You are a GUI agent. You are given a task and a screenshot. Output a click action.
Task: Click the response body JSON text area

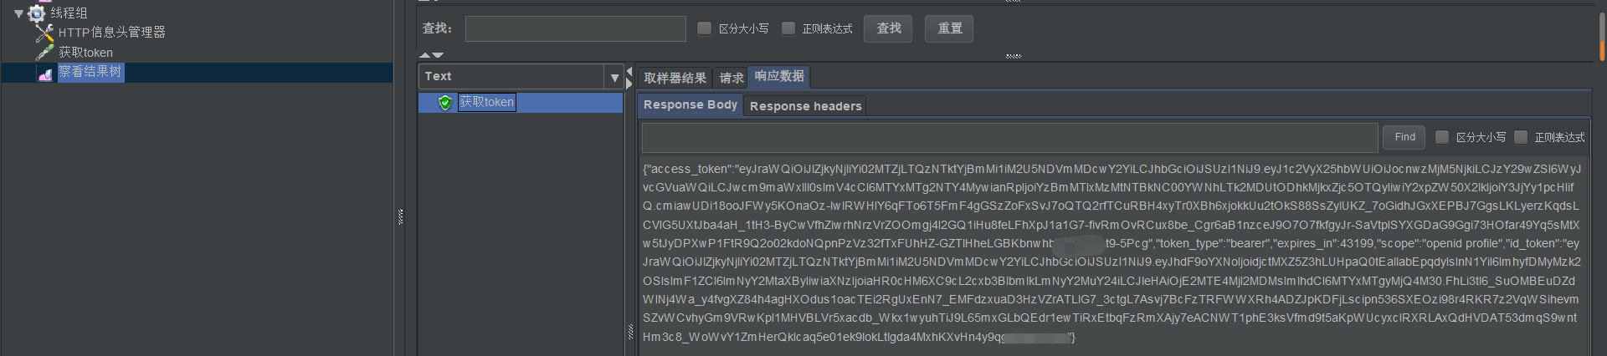pyautogui.click(x=1112, y=253)
